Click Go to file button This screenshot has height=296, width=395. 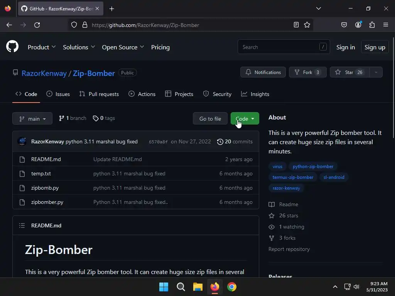(x=210, y=119)
